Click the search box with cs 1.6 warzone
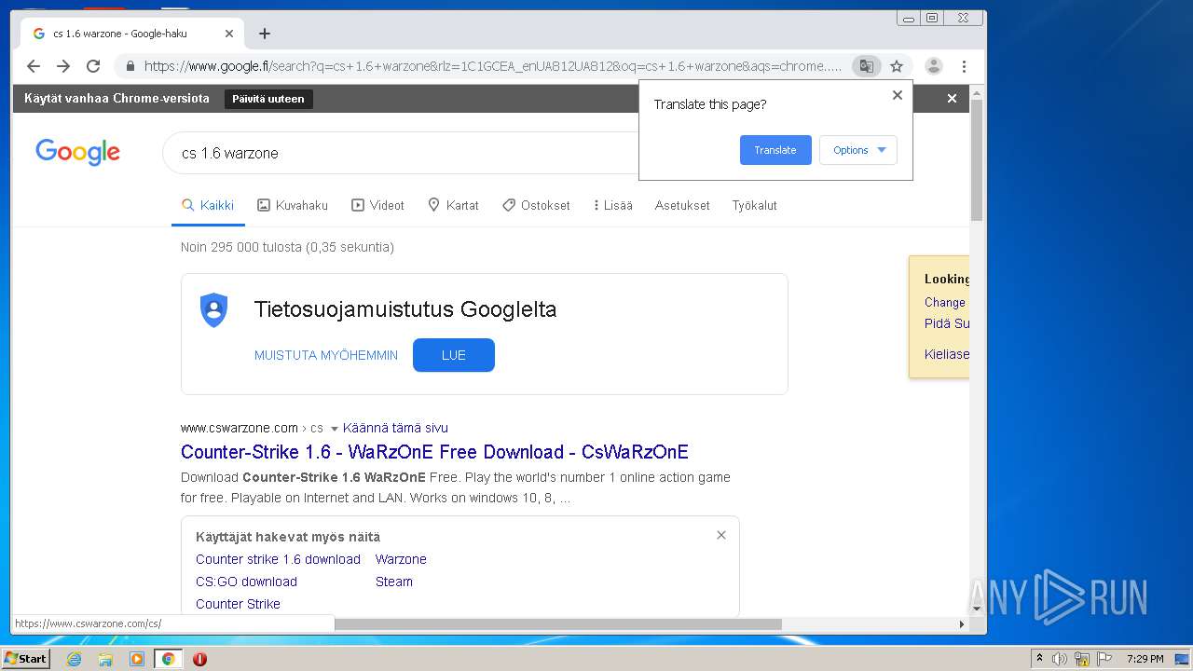1193x671 pixels. [x=401, y=153]
